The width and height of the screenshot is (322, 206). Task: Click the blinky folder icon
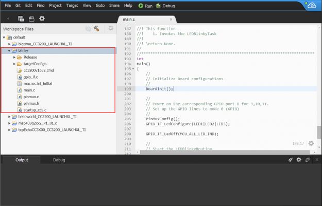(14, 50)
